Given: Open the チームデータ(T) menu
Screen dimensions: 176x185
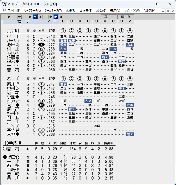Looking at the screenshot, I should point(53,11).
